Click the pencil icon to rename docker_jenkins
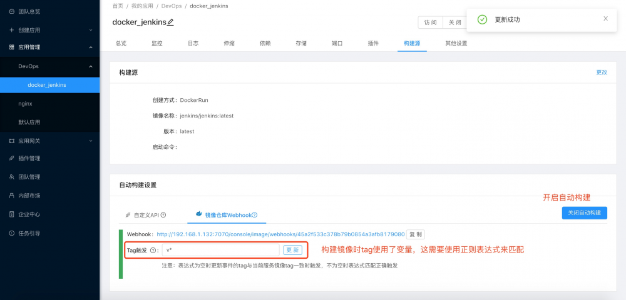This screenshot has height=300, width=626. (x=170, y=22)
